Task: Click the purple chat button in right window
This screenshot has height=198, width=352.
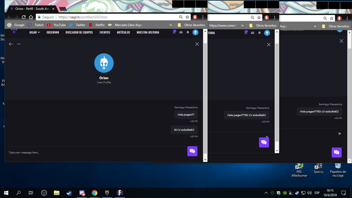Action: pos(337,153)
